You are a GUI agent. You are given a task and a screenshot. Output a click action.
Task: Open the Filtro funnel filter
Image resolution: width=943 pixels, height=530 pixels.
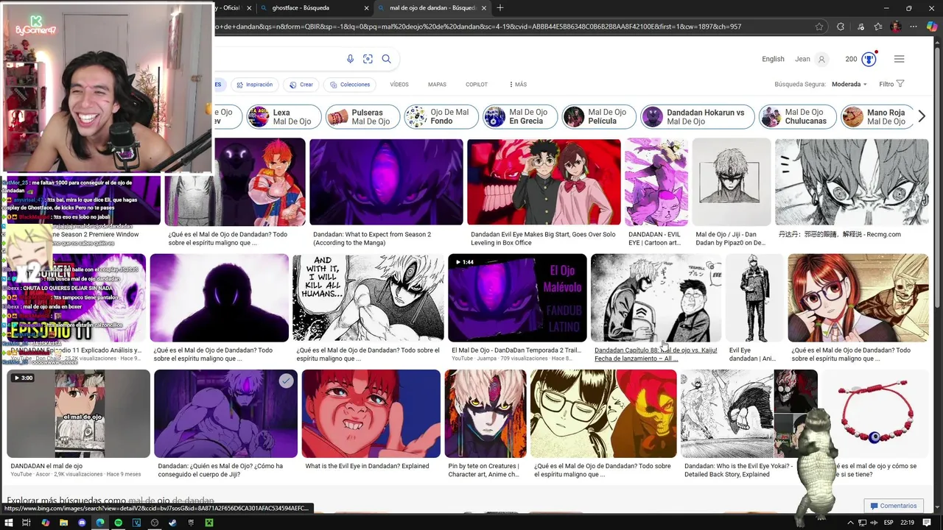tap(891, 84)
